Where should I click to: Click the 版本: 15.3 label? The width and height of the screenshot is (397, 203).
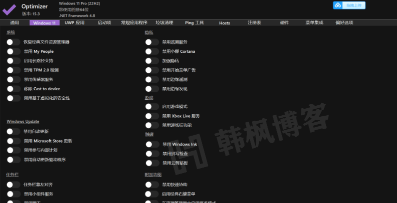[31, 13]
